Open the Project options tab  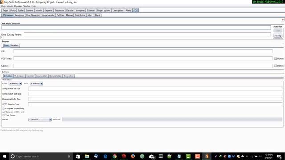104,10
